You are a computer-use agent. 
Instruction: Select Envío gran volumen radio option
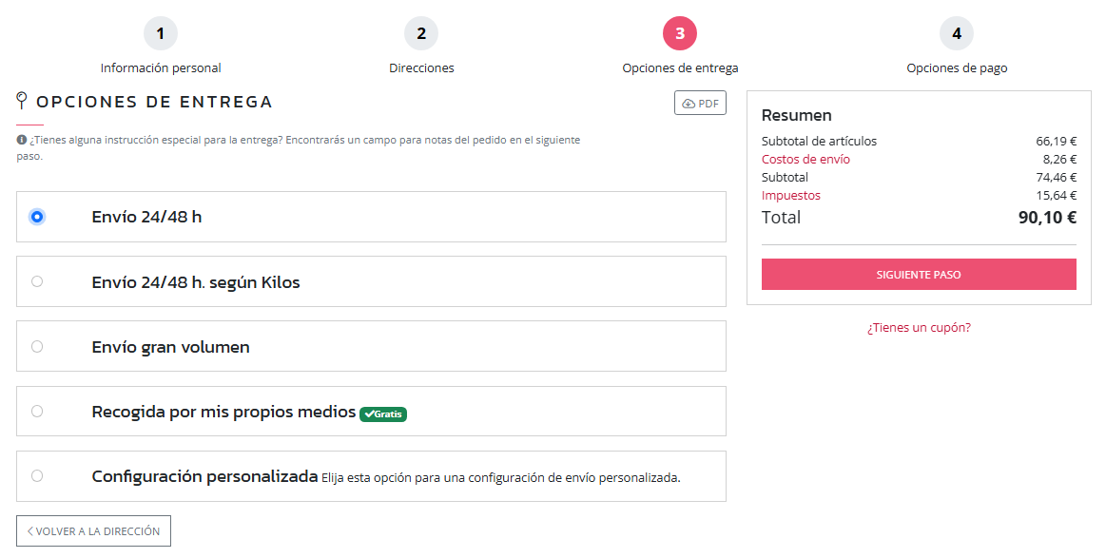click(37, 346)
